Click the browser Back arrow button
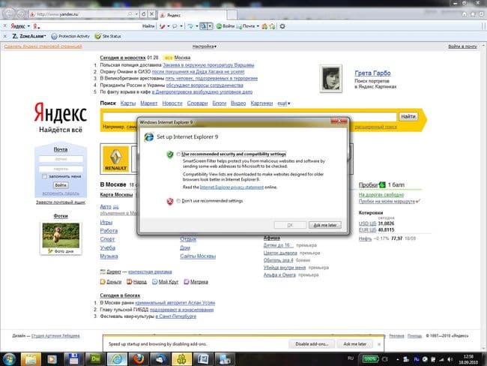Screen dimensions: 487x366 coord(9,13)
